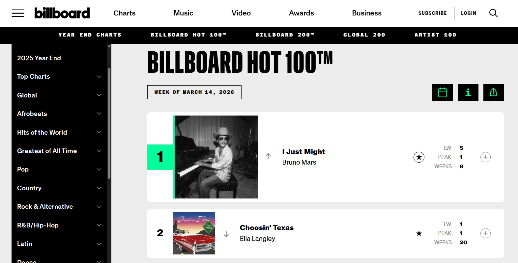Open the Charts navigation menu
Viewport: 518px width, 263px height.
pyautogui.click(x=124, y=13)
